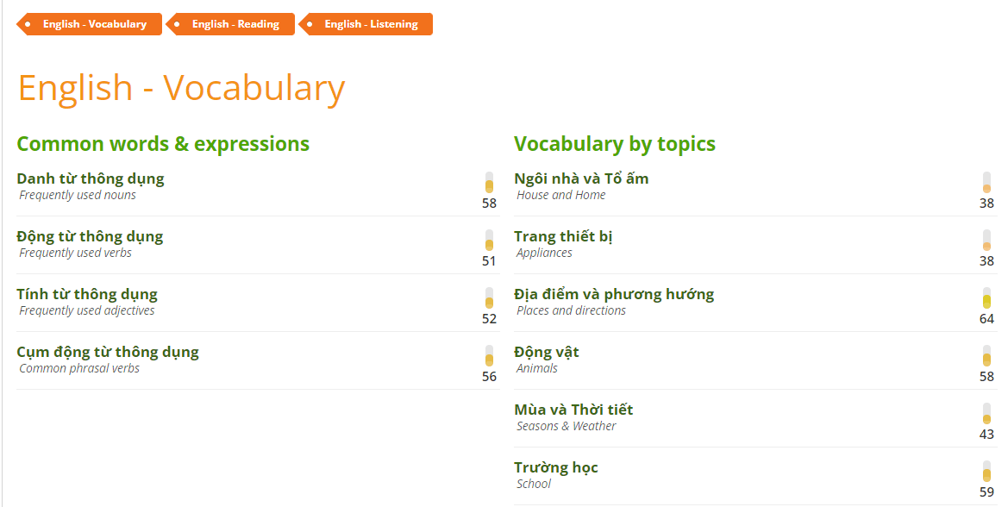The width and height of the screenshot is (1008, 507).
Task: Open the Động vật topic
Action: pos(547,351)
